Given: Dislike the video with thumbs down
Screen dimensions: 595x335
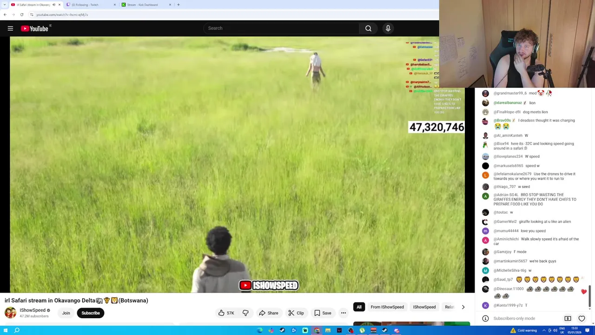Looking at the screenshot, I should pos(245,313).
